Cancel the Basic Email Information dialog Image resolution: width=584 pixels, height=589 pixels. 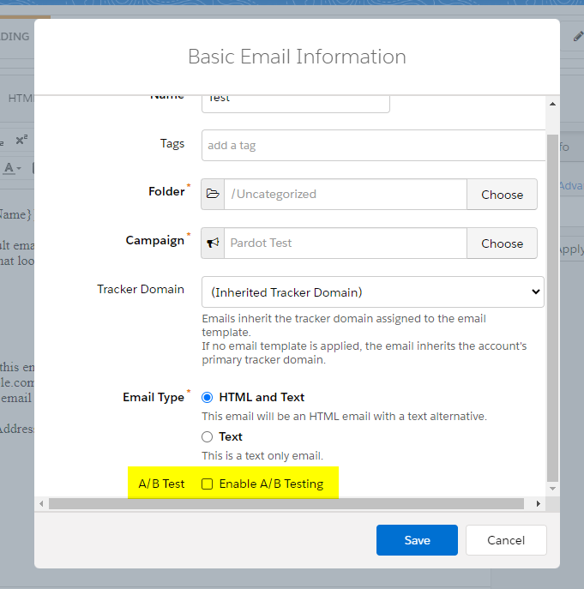(506, 540)
